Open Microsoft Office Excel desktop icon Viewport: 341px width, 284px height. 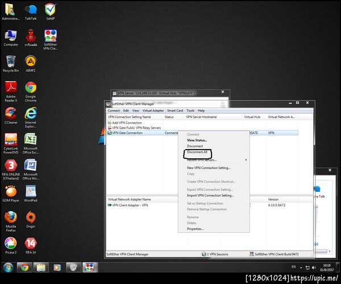click(x=31, y=143)
